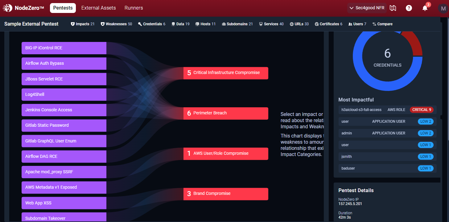Select the JBoss Servelet RCE weakness node

(64, 79)
